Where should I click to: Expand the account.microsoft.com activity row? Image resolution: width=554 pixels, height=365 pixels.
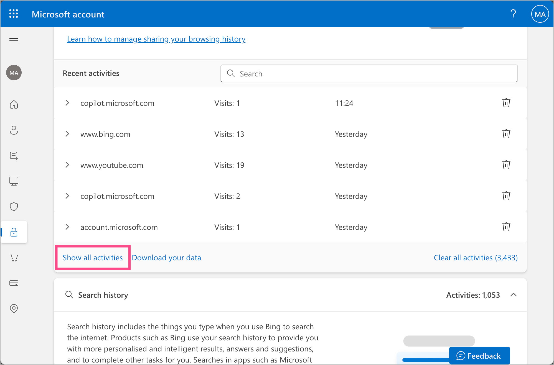point(67,227)
